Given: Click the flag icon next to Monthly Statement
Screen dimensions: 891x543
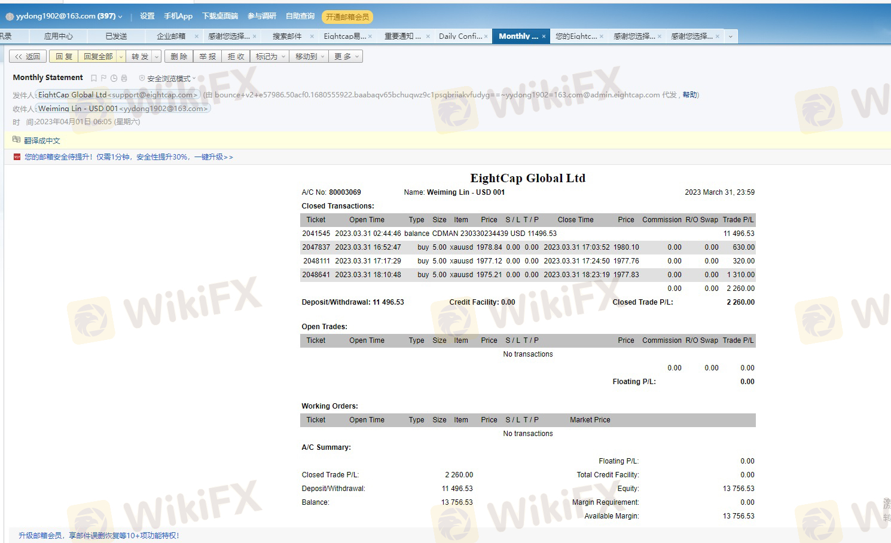Looking at the screenshot, I should [x=103, y=78].
